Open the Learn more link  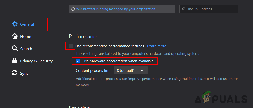[157, 46]
